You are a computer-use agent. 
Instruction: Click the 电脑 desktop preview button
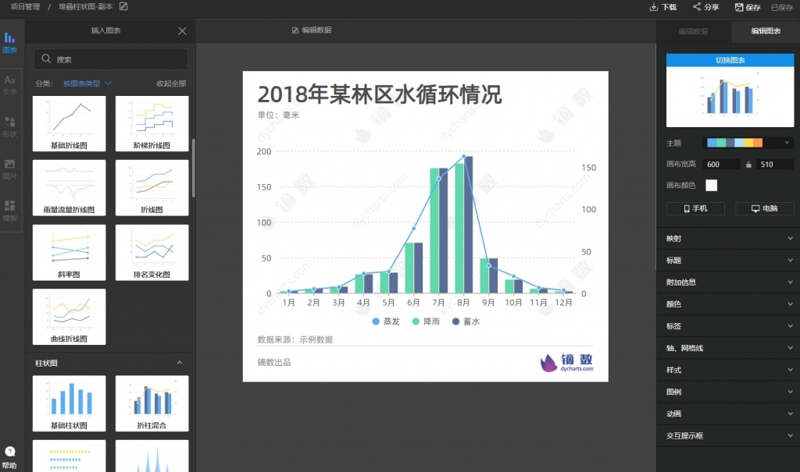click(x=764, y=208)
